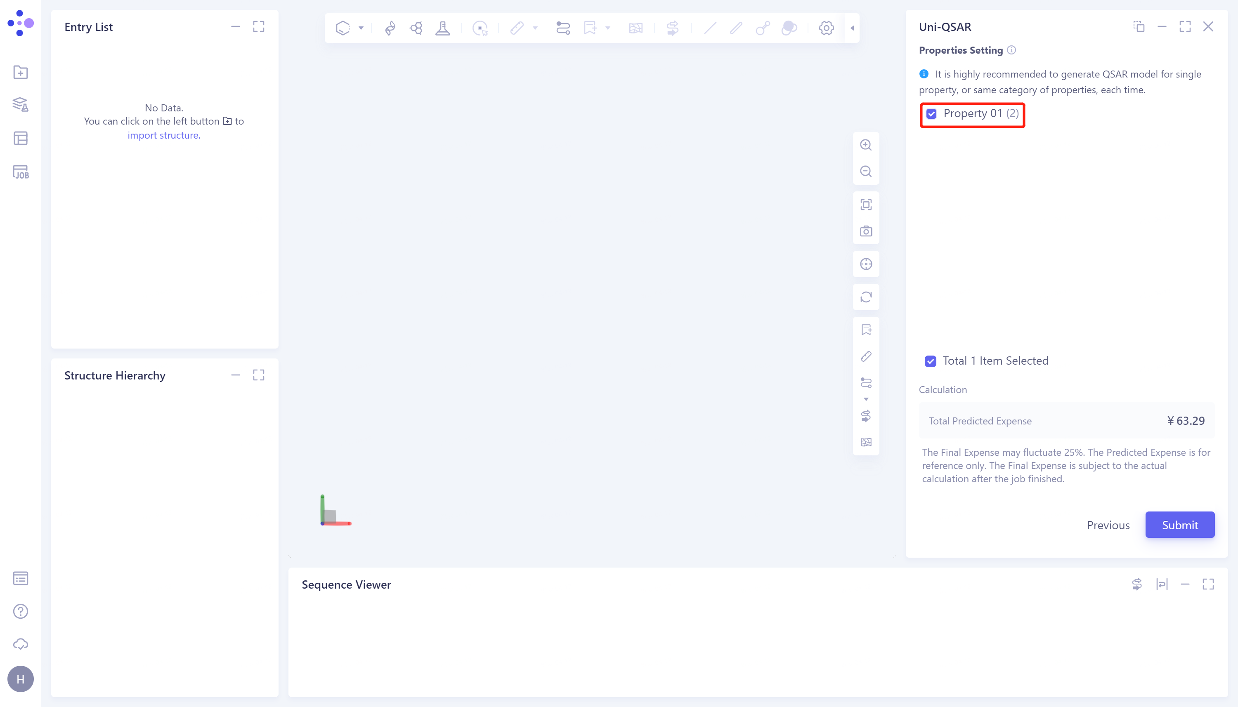Click the settings gear icon in toolbar
The image size is (1238, 707).
825,28
